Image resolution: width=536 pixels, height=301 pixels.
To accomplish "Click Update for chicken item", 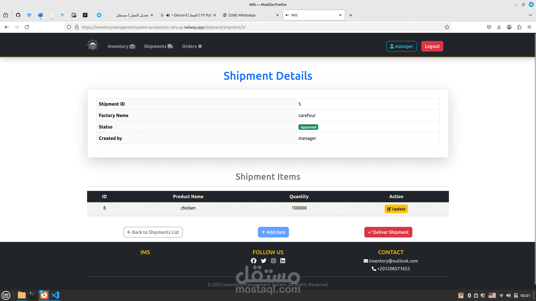I will (x=396, y=209).
